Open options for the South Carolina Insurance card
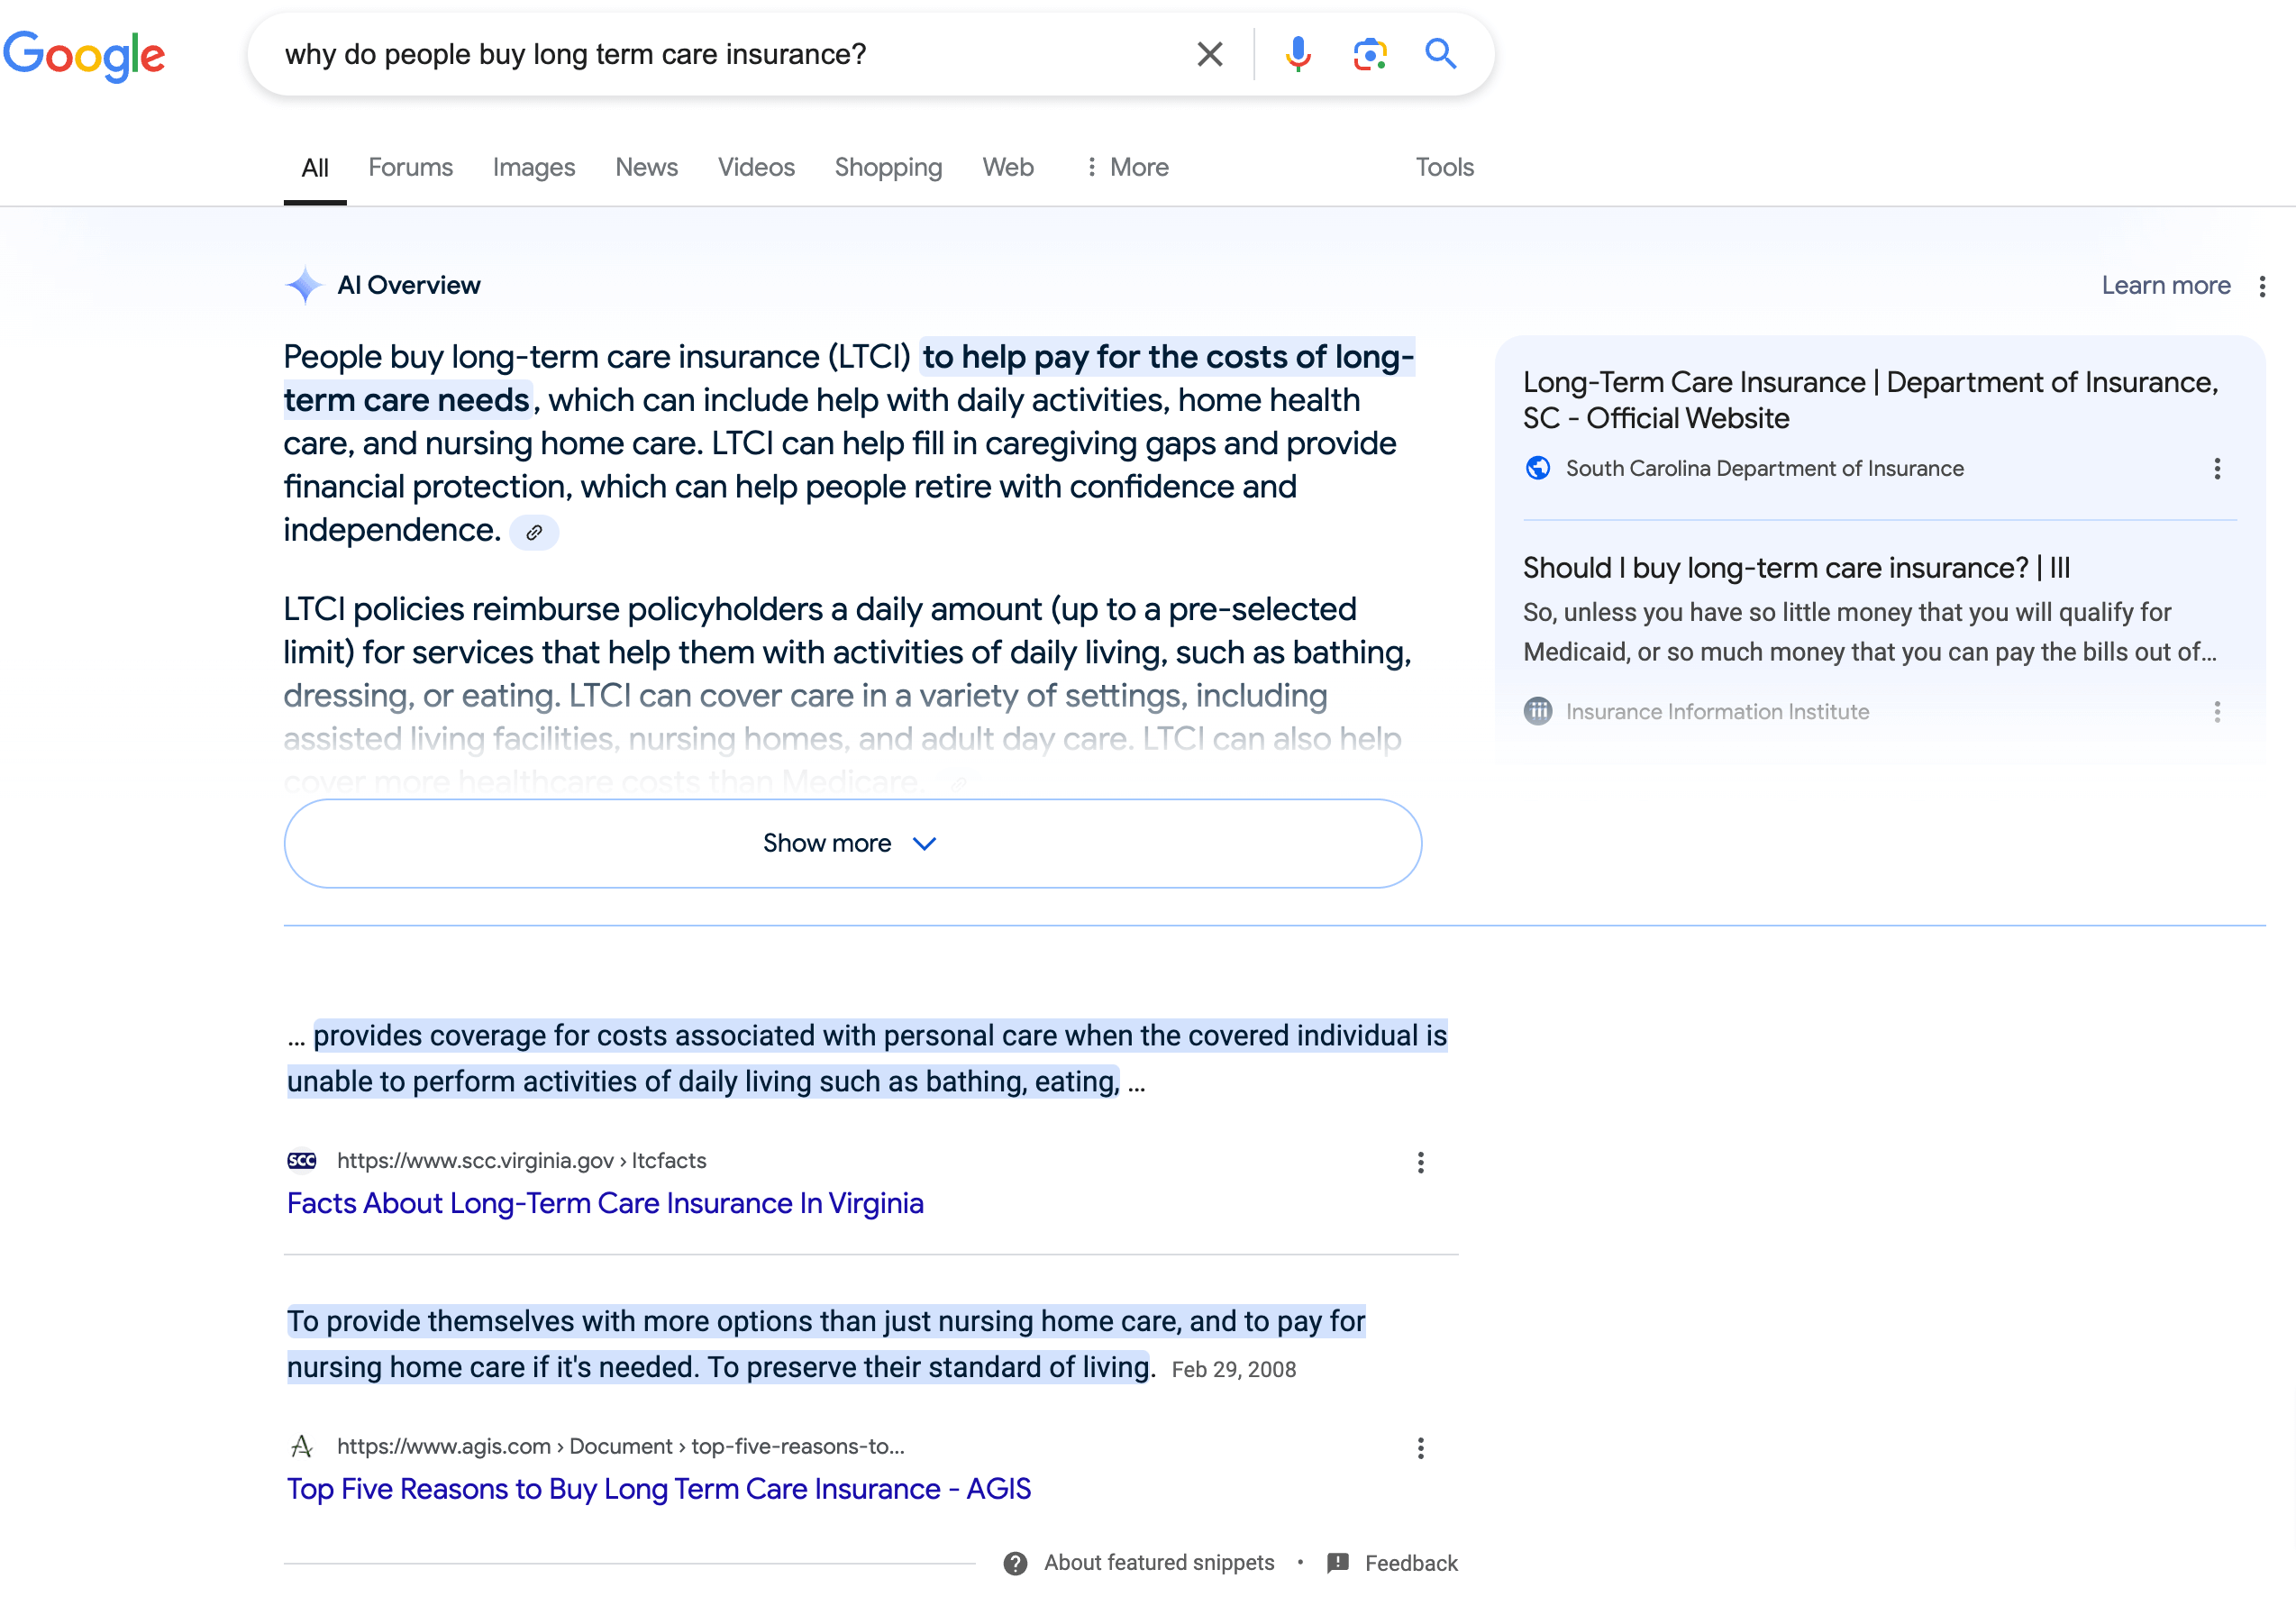This screenshot has height=1597, width=2296. click(2217, 468)
